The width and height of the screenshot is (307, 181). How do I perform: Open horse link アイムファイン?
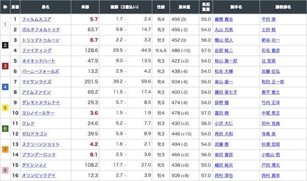coord(36,92)
